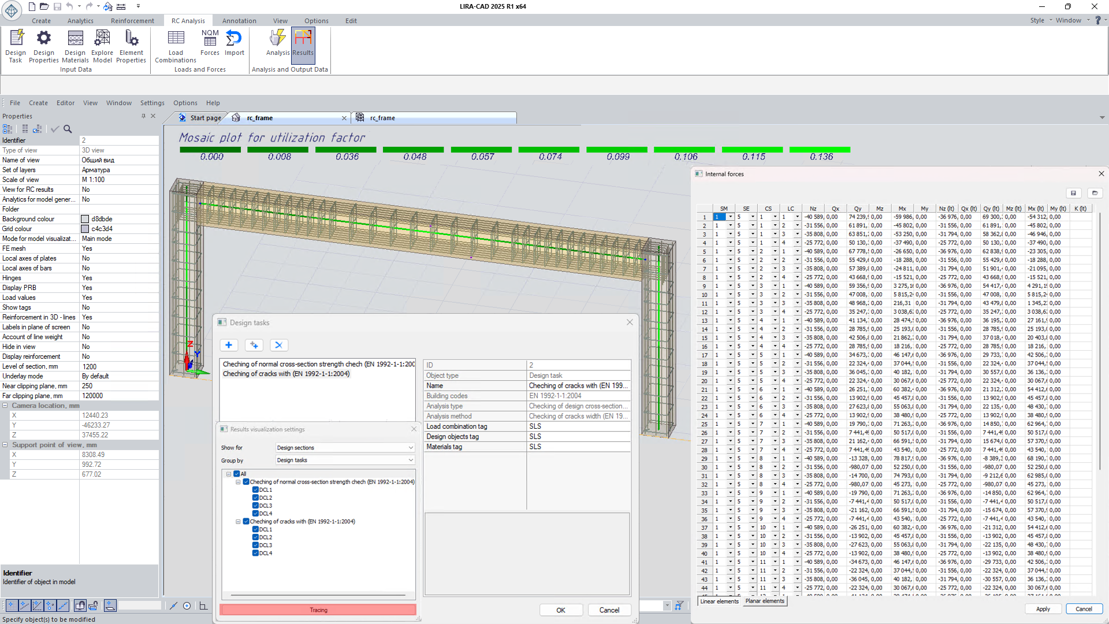Toggle the All checkbox in results tree
This screenshot has height=624, width=1109.
(237, 474)
